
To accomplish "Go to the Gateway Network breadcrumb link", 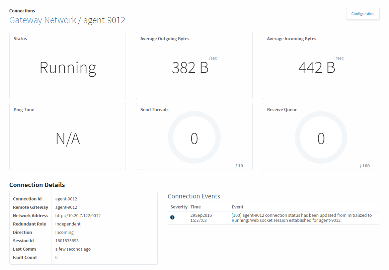I will pos(43,20).
